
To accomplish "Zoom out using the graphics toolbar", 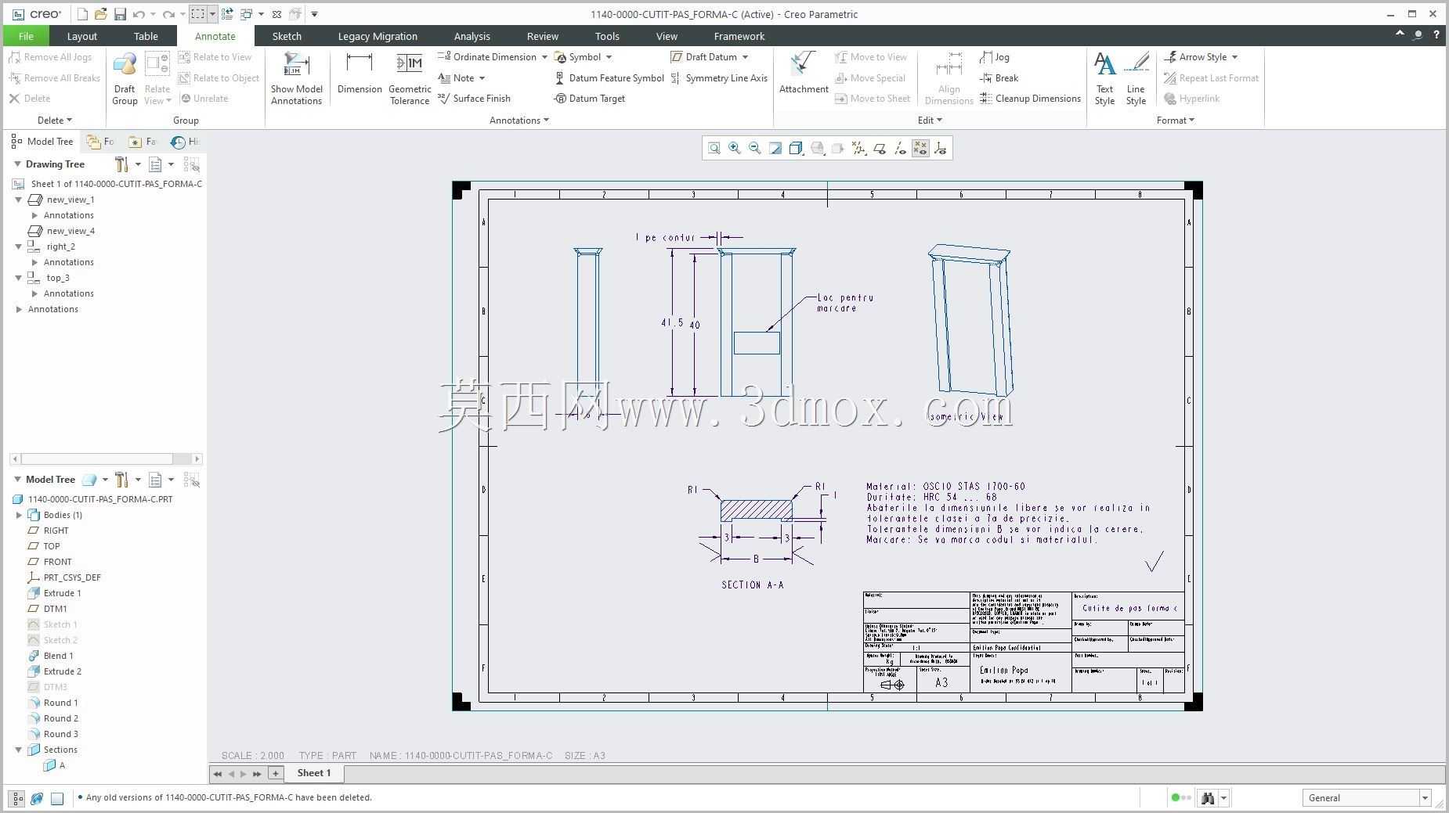I will pos(755,148).
